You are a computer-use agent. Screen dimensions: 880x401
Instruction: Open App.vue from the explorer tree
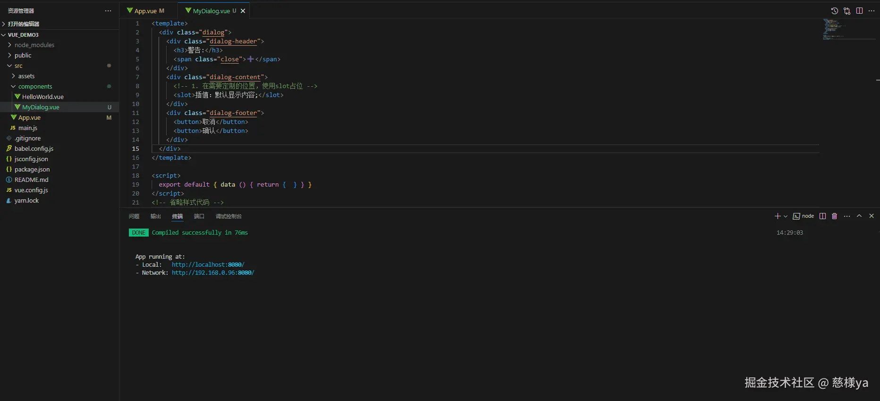[59, 118]
